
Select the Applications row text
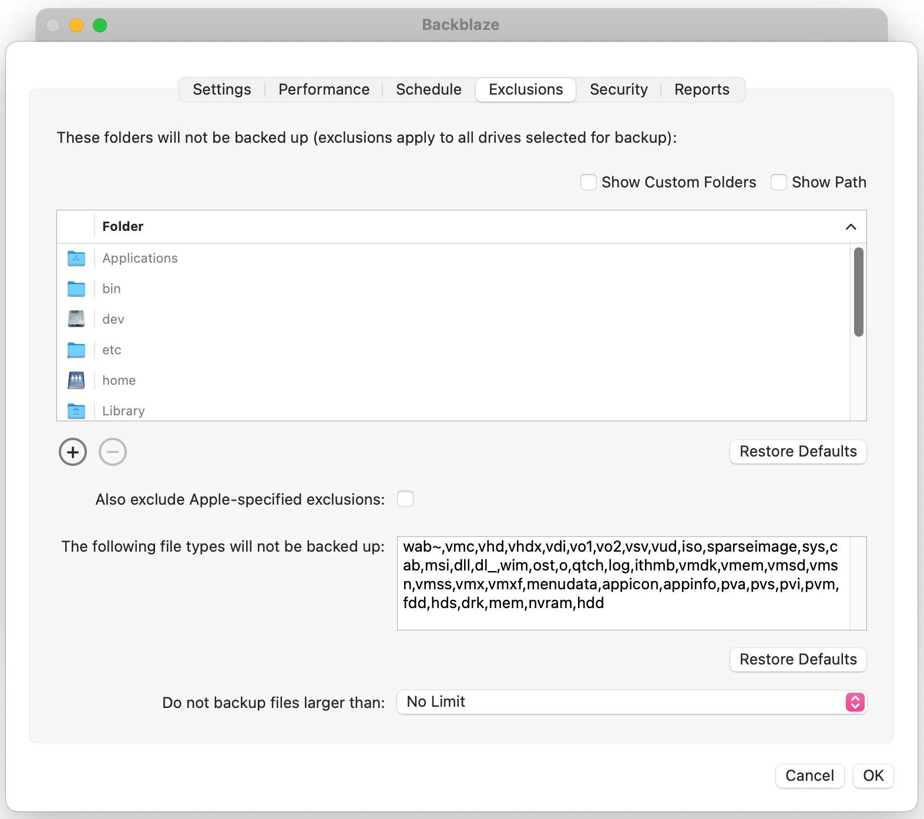pyautogui.click(x=140, y=259)
